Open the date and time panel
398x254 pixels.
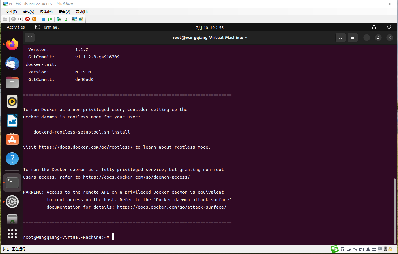click(x=210, y=27)
